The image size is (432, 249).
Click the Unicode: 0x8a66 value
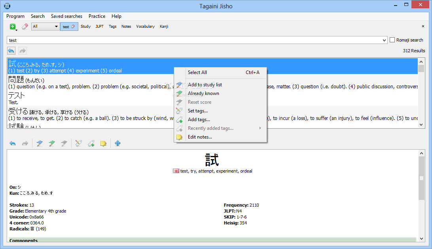click(x=36, y=217)
